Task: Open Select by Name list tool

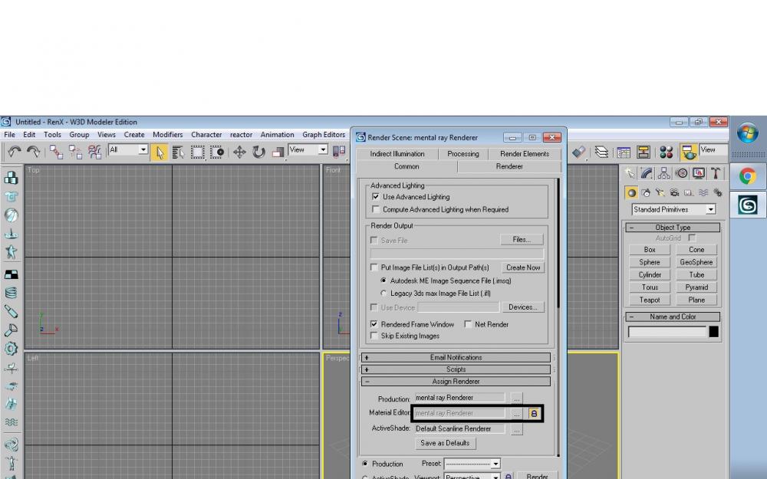Action: click(178, 152)
